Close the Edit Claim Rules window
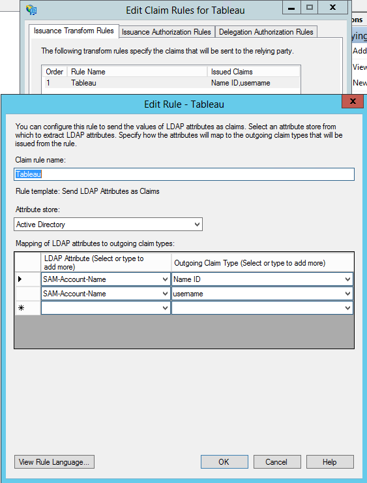367x483 pixels. tap(332, 7)
